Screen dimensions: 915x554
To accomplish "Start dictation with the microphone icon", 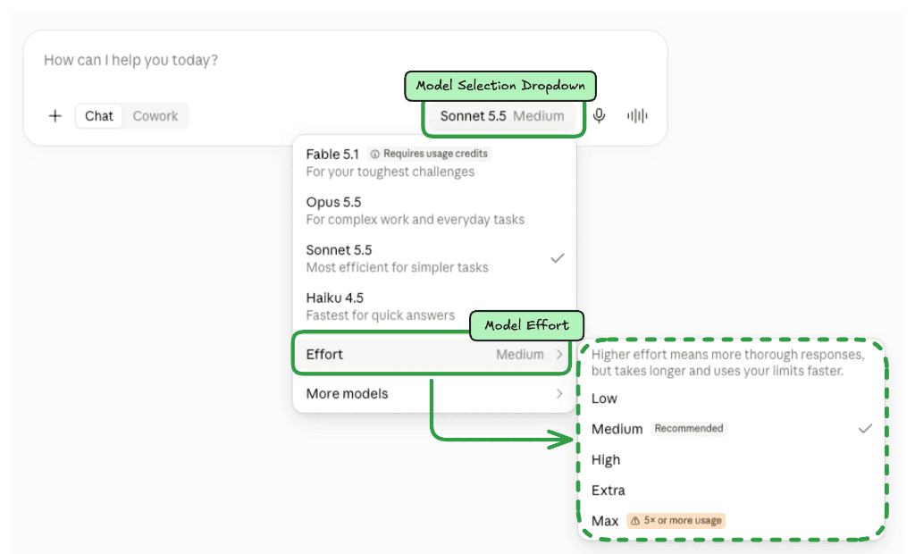I will pyautogui.click(x=599, y=115).
